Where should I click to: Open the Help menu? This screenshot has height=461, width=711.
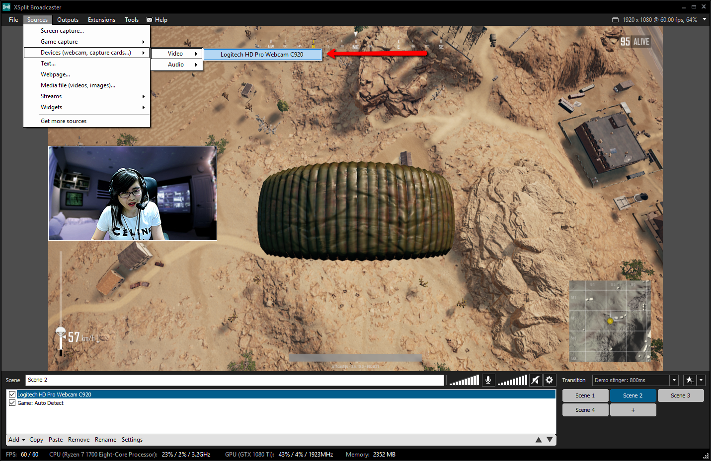pos(161,20)
